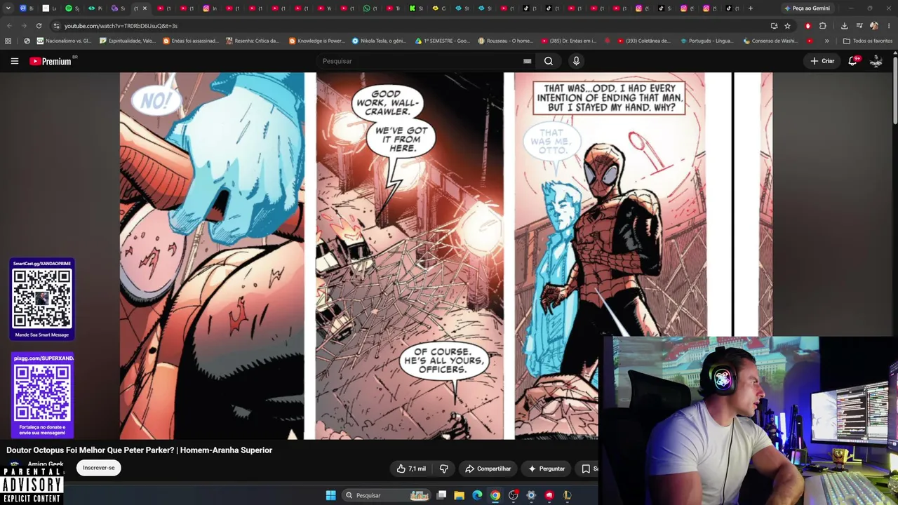Open the Chrome profile avatar
Screen dimensions: 898x505
(874, 26)
